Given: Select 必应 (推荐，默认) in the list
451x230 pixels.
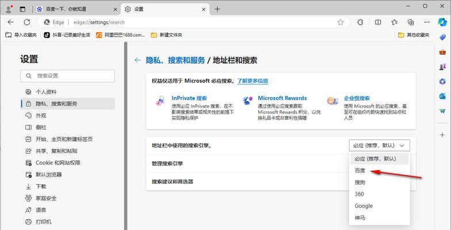Looking at the screenshot, I should click(x=380, y=159).
